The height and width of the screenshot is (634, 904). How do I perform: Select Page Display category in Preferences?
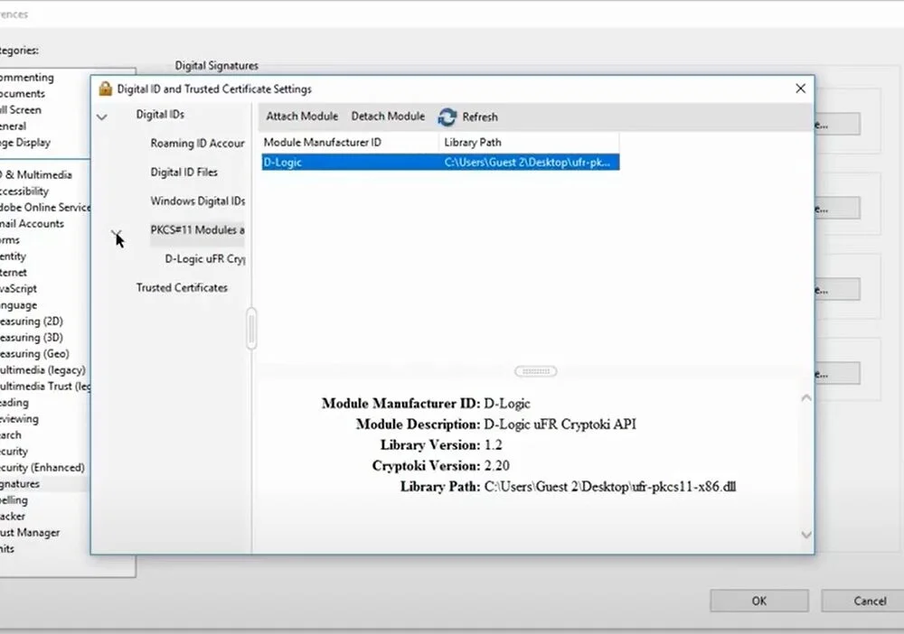pyautogui.click(x=24, y=142)
